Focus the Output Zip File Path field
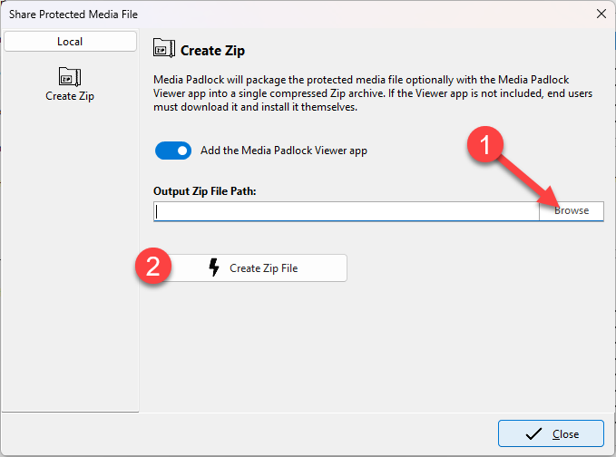Screen dimensions: 616x457 [347, 210]
